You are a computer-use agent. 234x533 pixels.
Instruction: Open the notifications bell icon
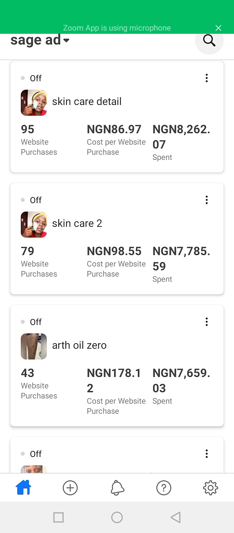(117, 488)
